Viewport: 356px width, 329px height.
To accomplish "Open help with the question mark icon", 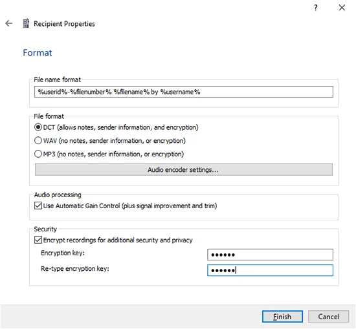I will (x=316, y=8).
